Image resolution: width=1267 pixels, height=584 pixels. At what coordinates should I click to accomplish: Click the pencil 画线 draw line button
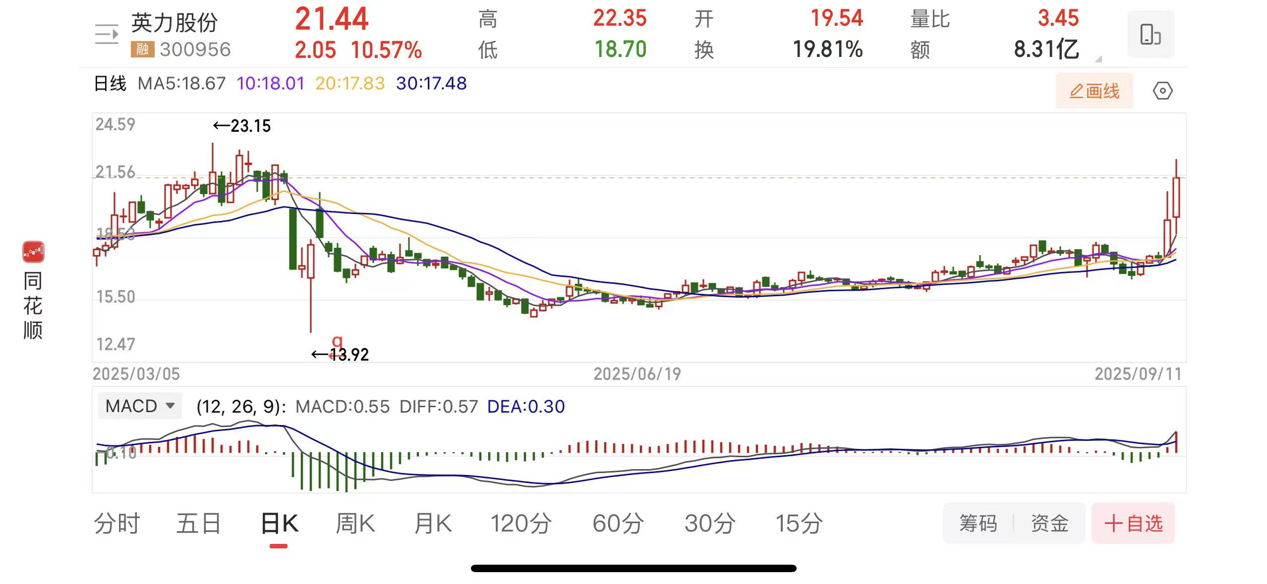coord(1094,91)
